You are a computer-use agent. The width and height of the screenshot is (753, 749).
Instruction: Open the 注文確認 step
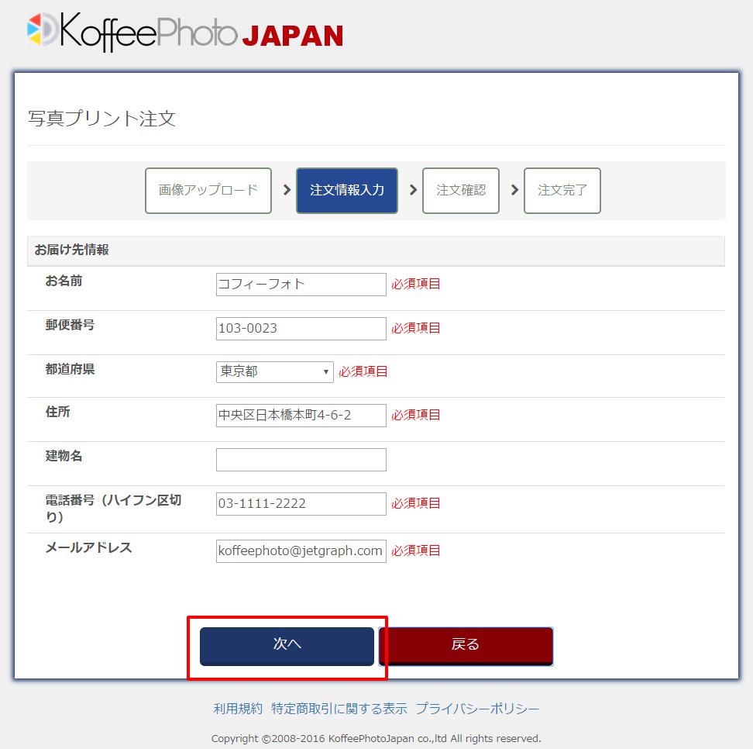click(x=460, y=191)
